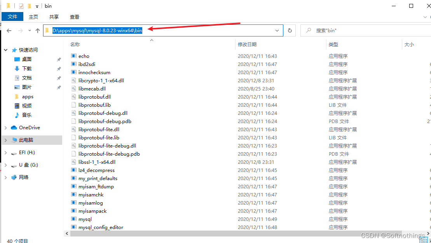This screenshot has height=243, width=431.
Task: Collapse the 快速访问 tree node
Action: tap(5, 50)
